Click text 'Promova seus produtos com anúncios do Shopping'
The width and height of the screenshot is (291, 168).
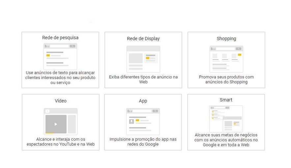pos(226,79)
